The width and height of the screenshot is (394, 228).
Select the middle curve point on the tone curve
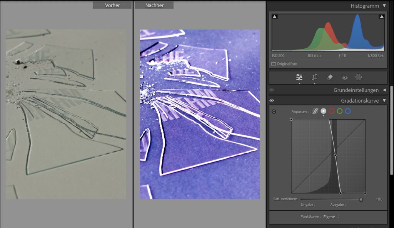pos(335,155)
